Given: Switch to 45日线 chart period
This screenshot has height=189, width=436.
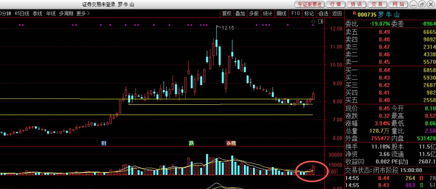Looking at the screenshot, I should pyautogui.click(x=22, y=13).
